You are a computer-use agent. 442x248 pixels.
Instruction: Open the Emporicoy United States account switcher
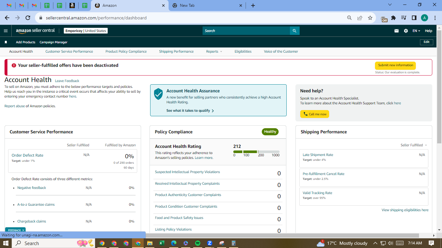click(x=85, y=31)
